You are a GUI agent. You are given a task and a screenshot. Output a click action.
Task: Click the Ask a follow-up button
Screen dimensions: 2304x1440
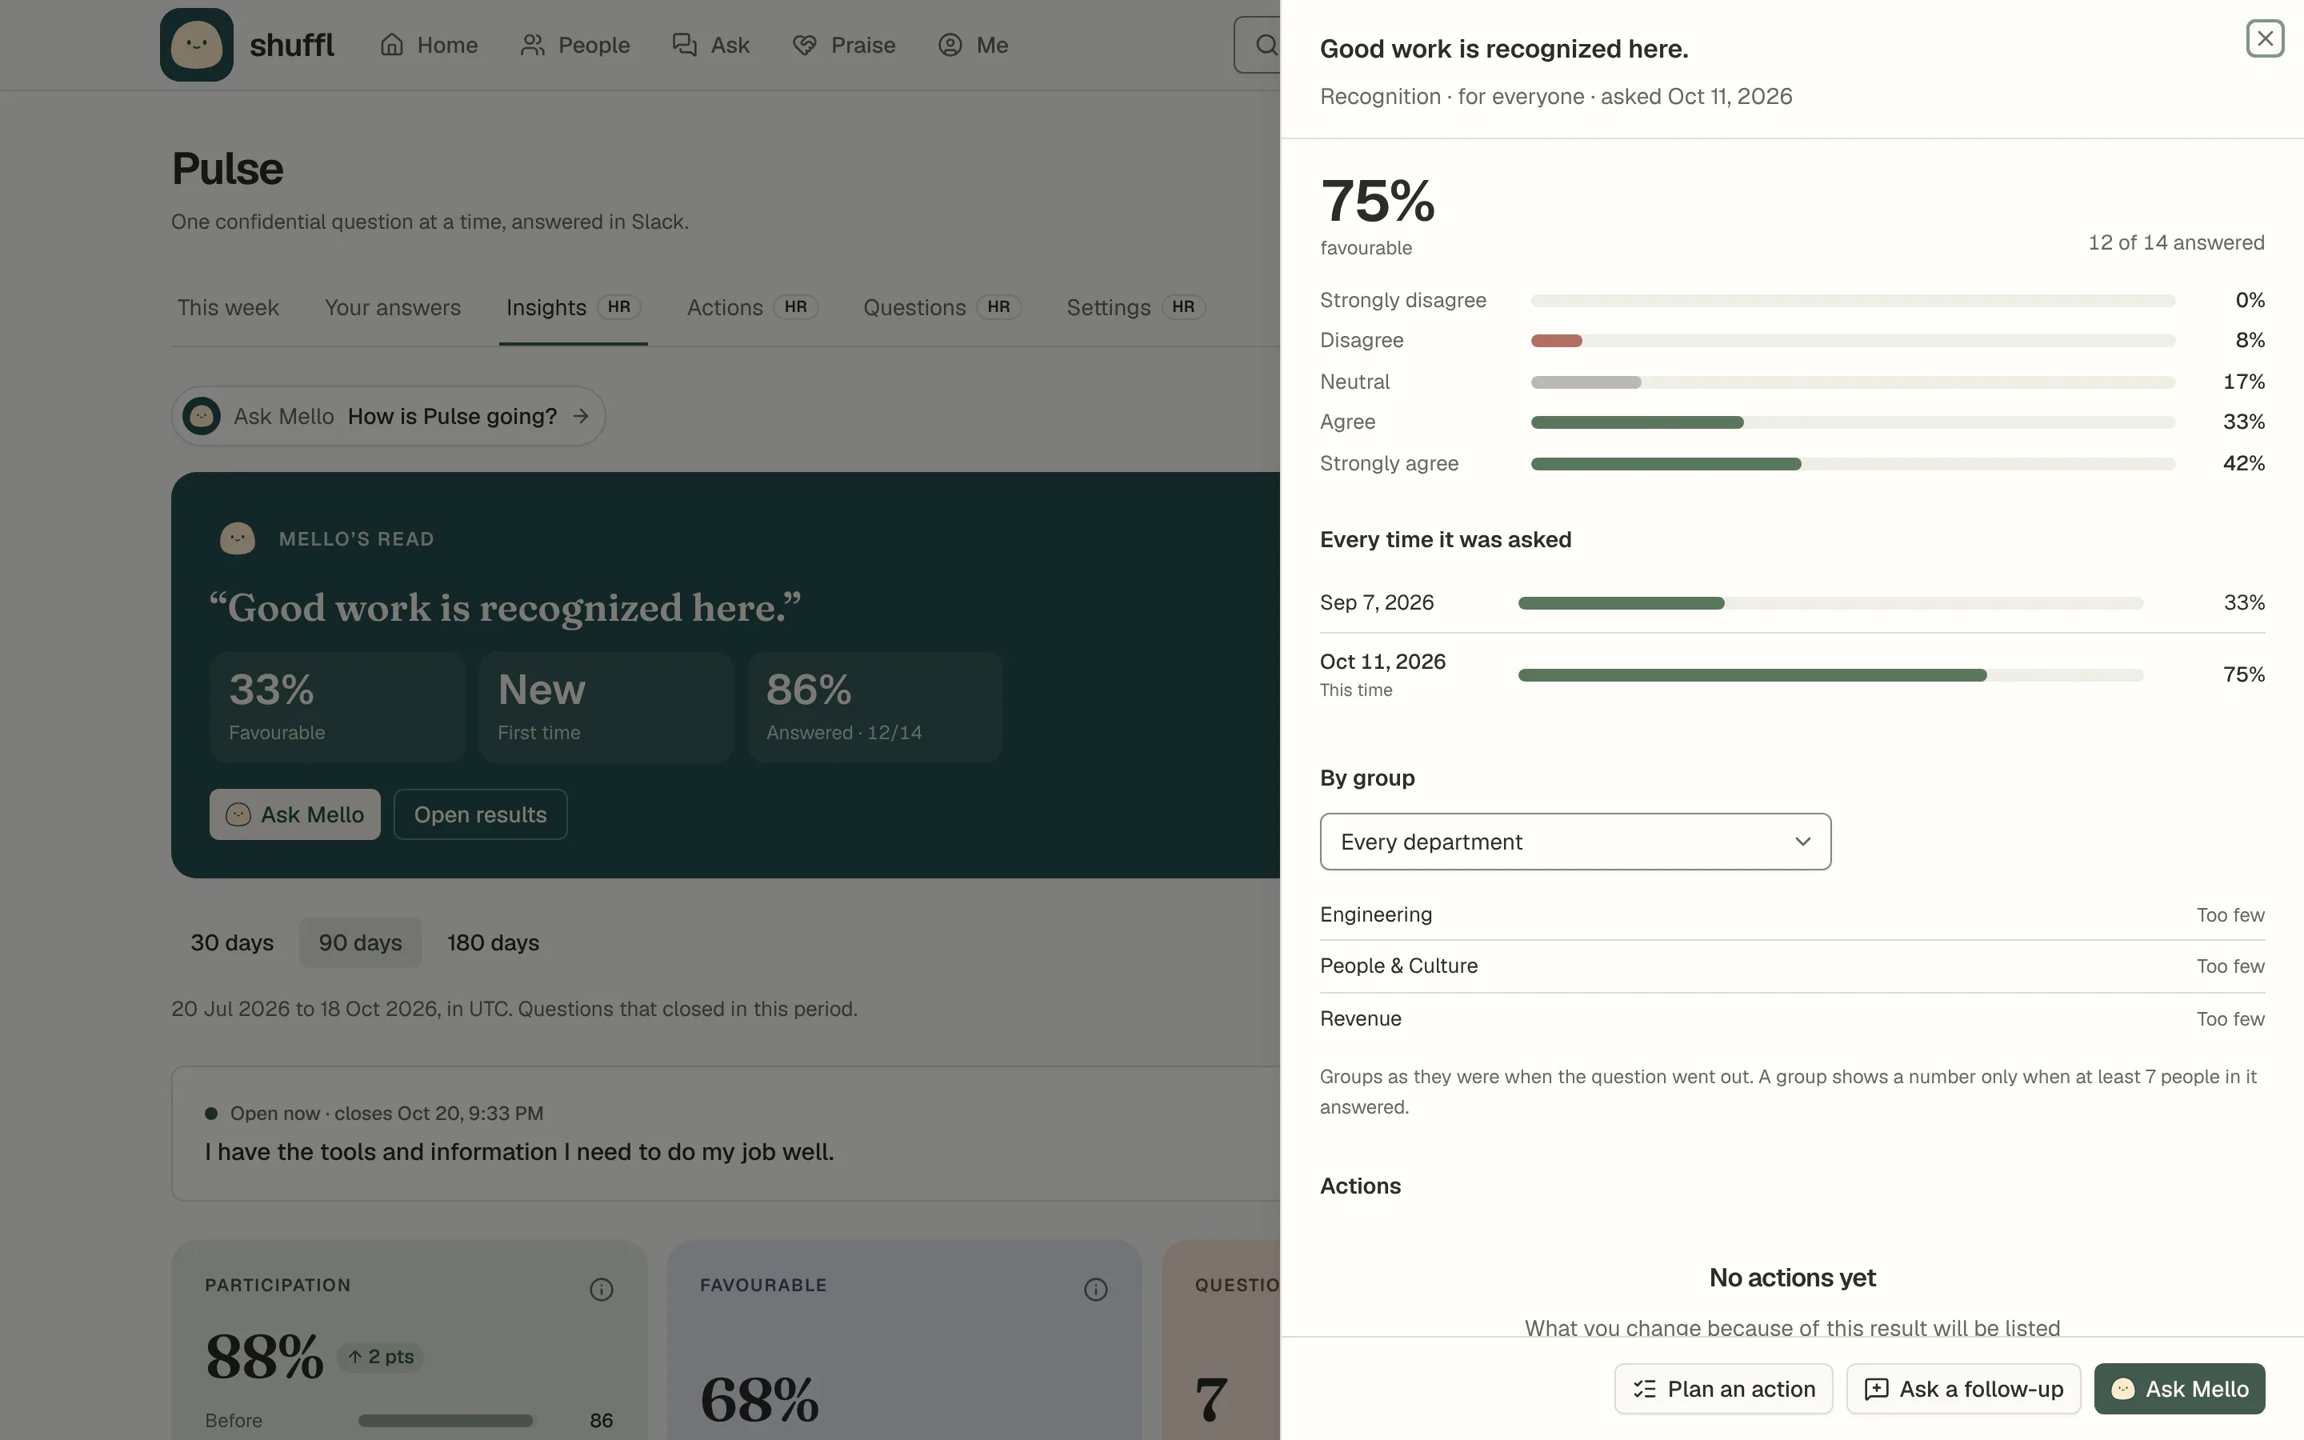(x=1963, y=1389)
